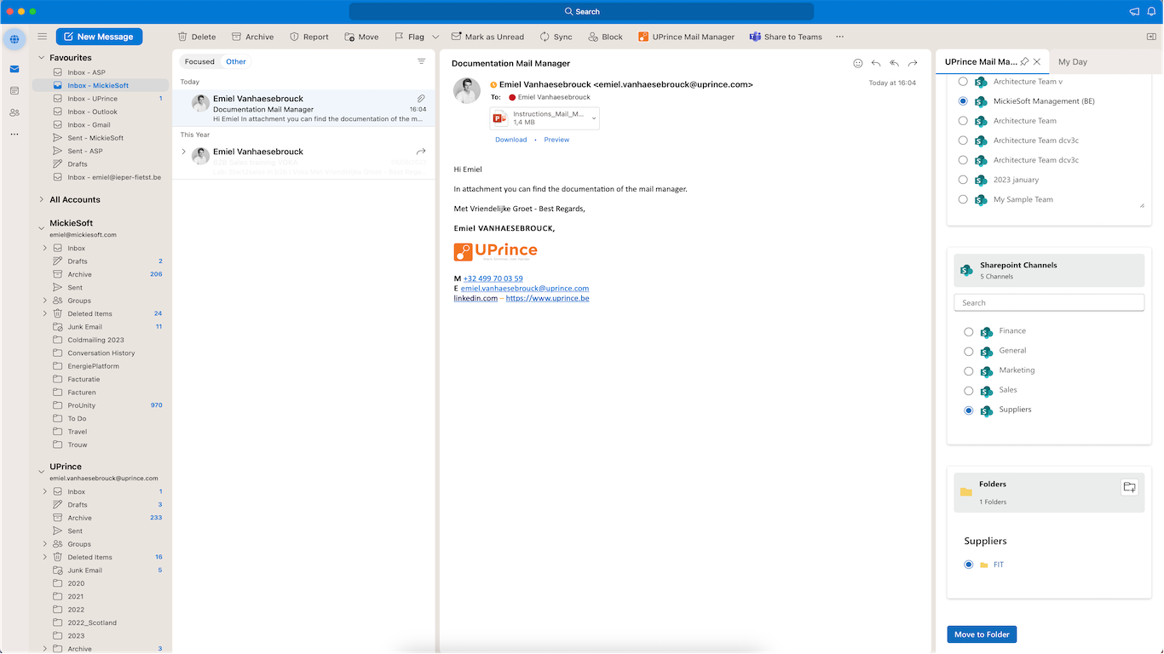Click the Move to Folder button
1164x654 pixels.
pyautogui.click(x=982, y=634)
